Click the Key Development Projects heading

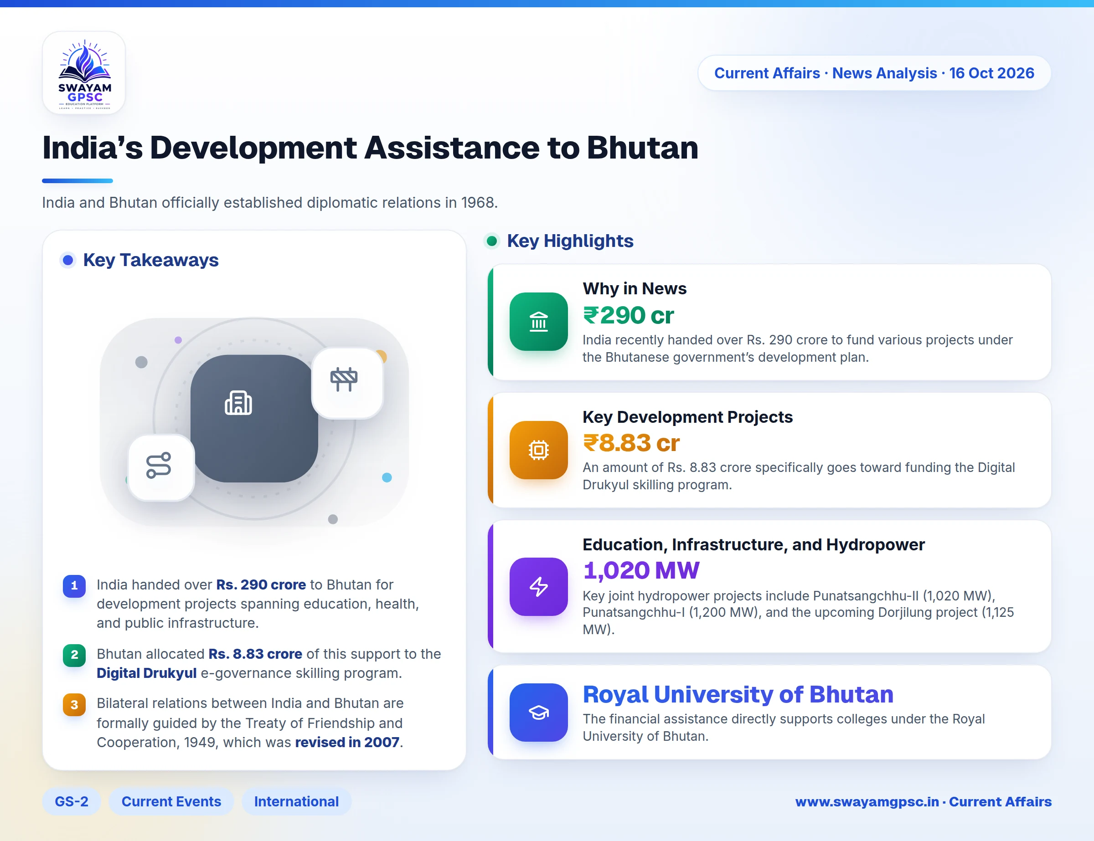pos(687,416)
